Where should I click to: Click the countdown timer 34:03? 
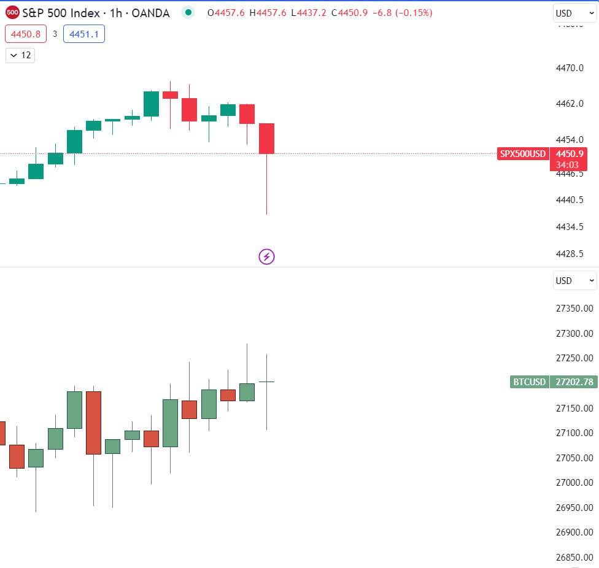(x=567, y=165)
